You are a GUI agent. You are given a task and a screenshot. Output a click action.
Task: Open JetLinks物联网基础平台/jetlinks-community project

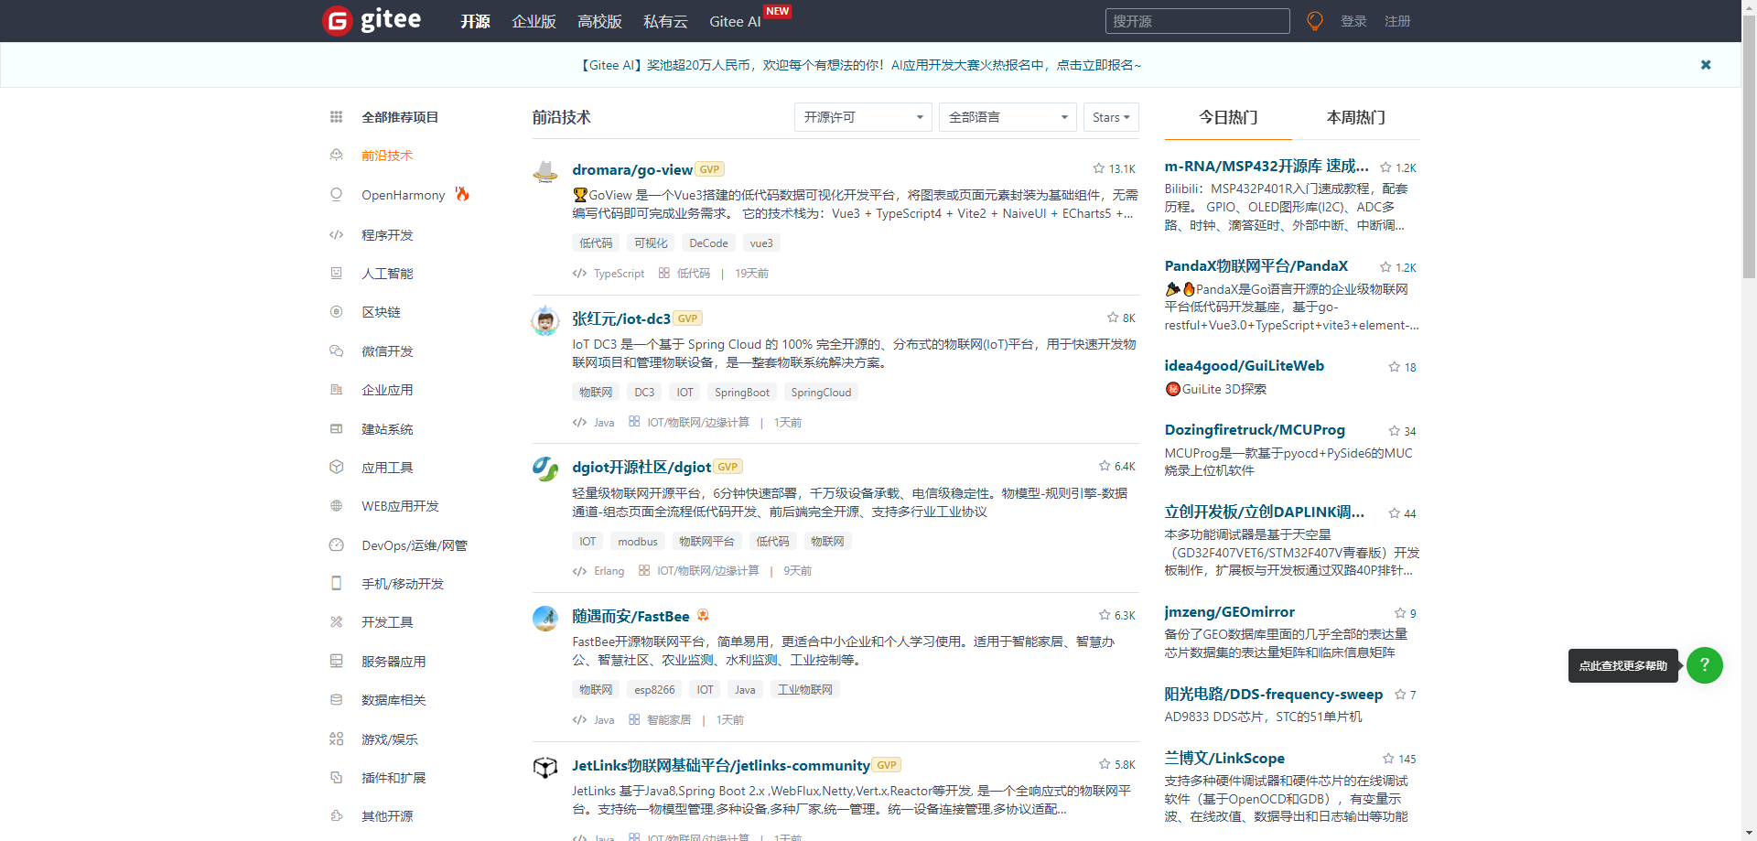point(721,765)
